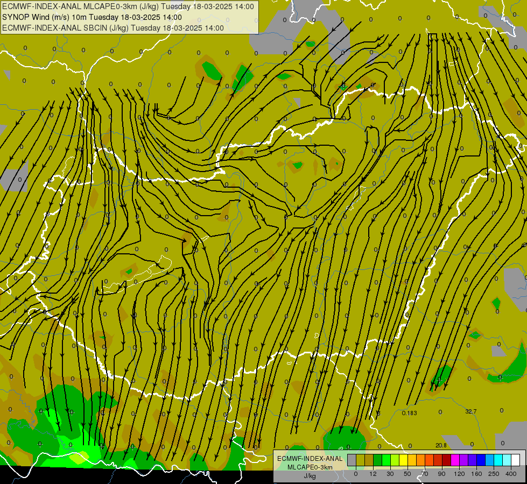
Task: Click the 30 tick label in legend
Action: click(x=390, y=474)
